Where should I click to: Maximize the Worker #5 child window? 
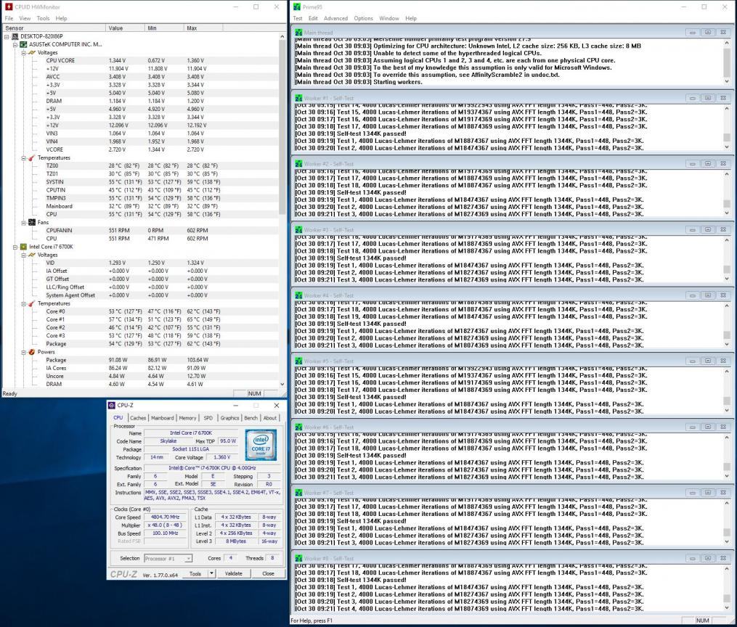(708, 361)
